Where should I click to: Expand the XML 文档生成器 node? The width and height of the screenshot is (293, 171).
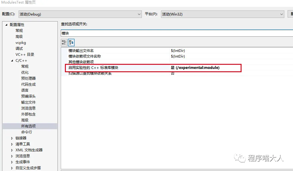pos(12,150)
